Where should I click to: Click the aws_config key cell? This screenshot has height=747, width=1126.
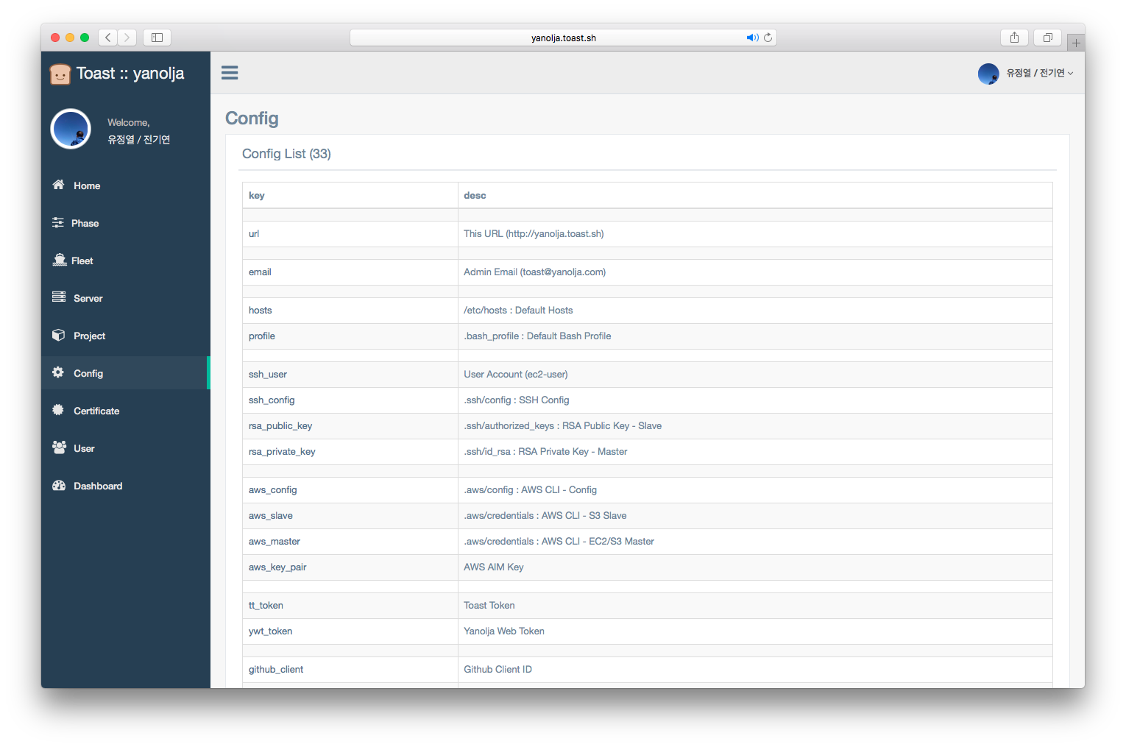[x=350, y=490]
